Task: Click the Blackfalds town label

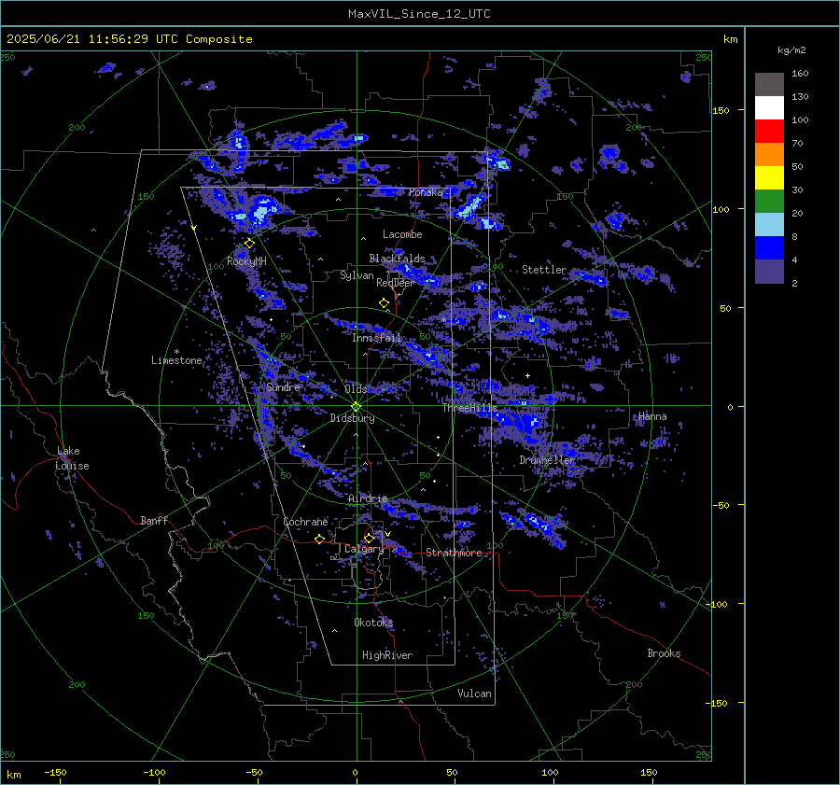Action: (x=397, y=259)
